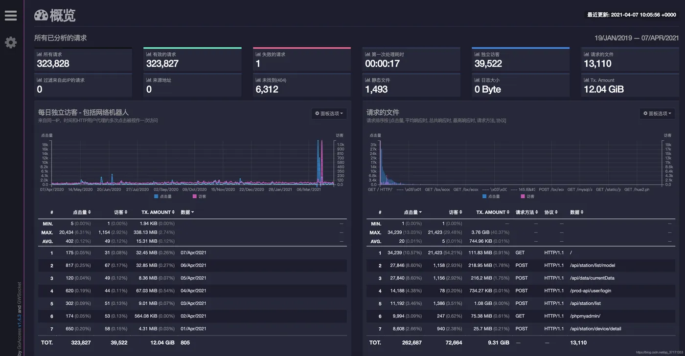Open 面板选项 dropdown for daily visitors panel
This screenshot has height=356, width=685.
(329, 113)
